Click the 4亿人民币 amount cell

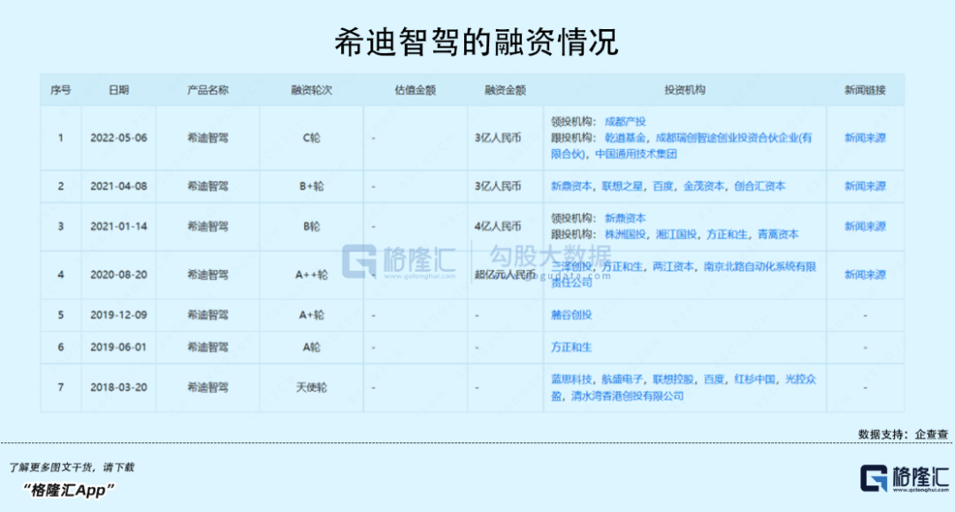pos(498,226)
